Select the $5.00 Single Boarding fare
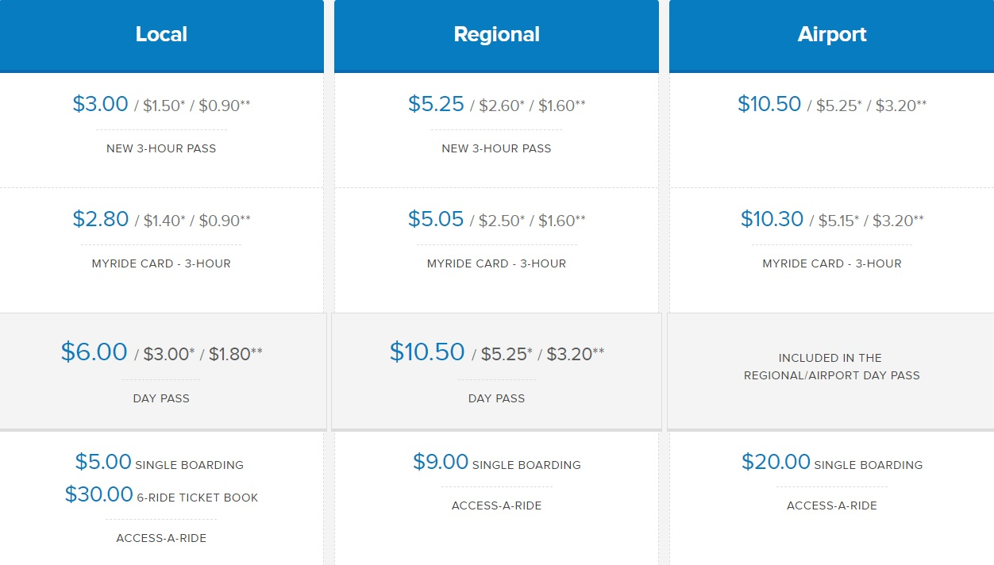Image resolution: width=994 pixels, height=565 pixels. tap(103, 462)
